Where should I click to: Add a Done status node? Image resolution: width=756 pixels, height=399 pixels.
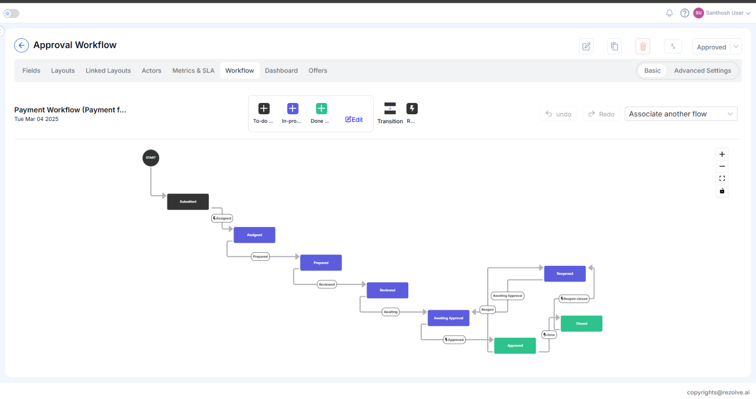(x=321, y=109)
